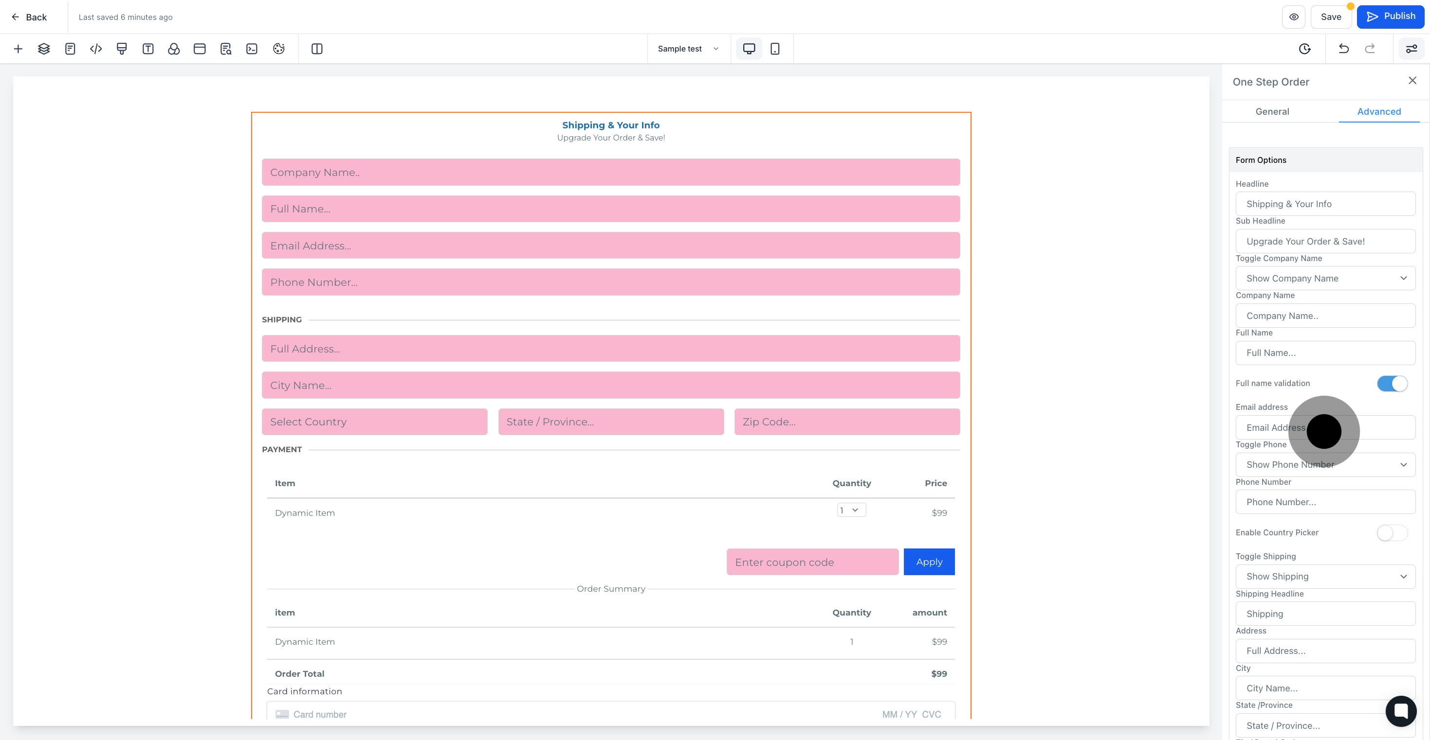Switch to the Advanced tab
Image resolution: width=1430 pixels, height=740 pixels.
pyautogui.click(x=1379, y=111)
